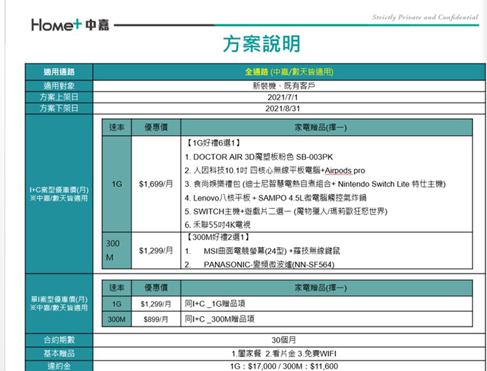Click the 禾聯55吋4K電視 line
This screenshot has height=371, width=487.
pos(217,225)
